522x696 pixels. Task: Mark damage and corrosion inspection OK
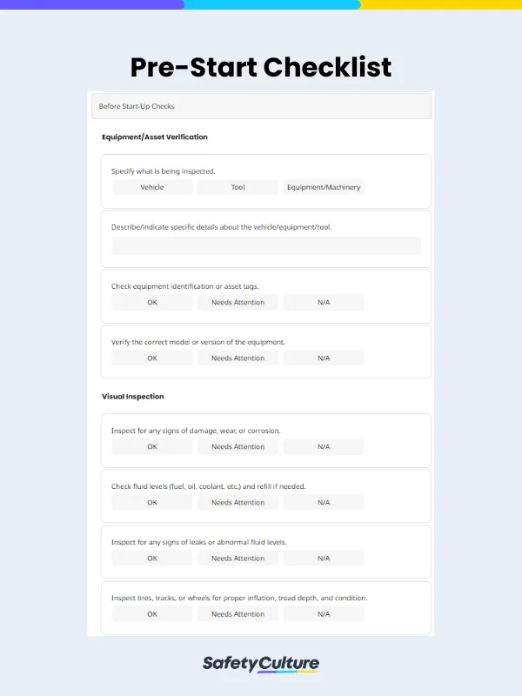[151, 446]
